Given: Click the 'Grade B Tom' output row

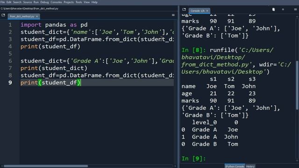Looking at the screenshot, I should pos(210,144).
